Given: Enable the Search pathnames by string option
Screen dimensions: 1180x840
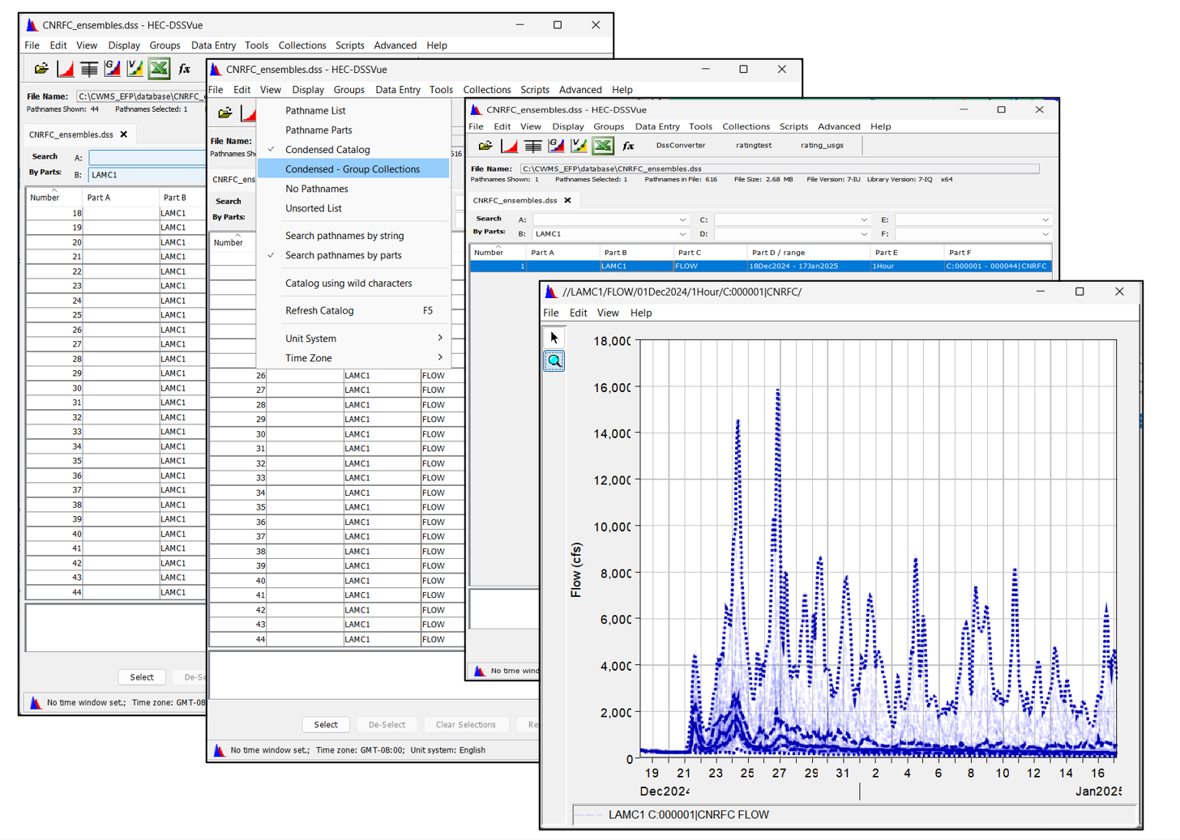Looking at the screenshot, I should click(x=344, y=236).
